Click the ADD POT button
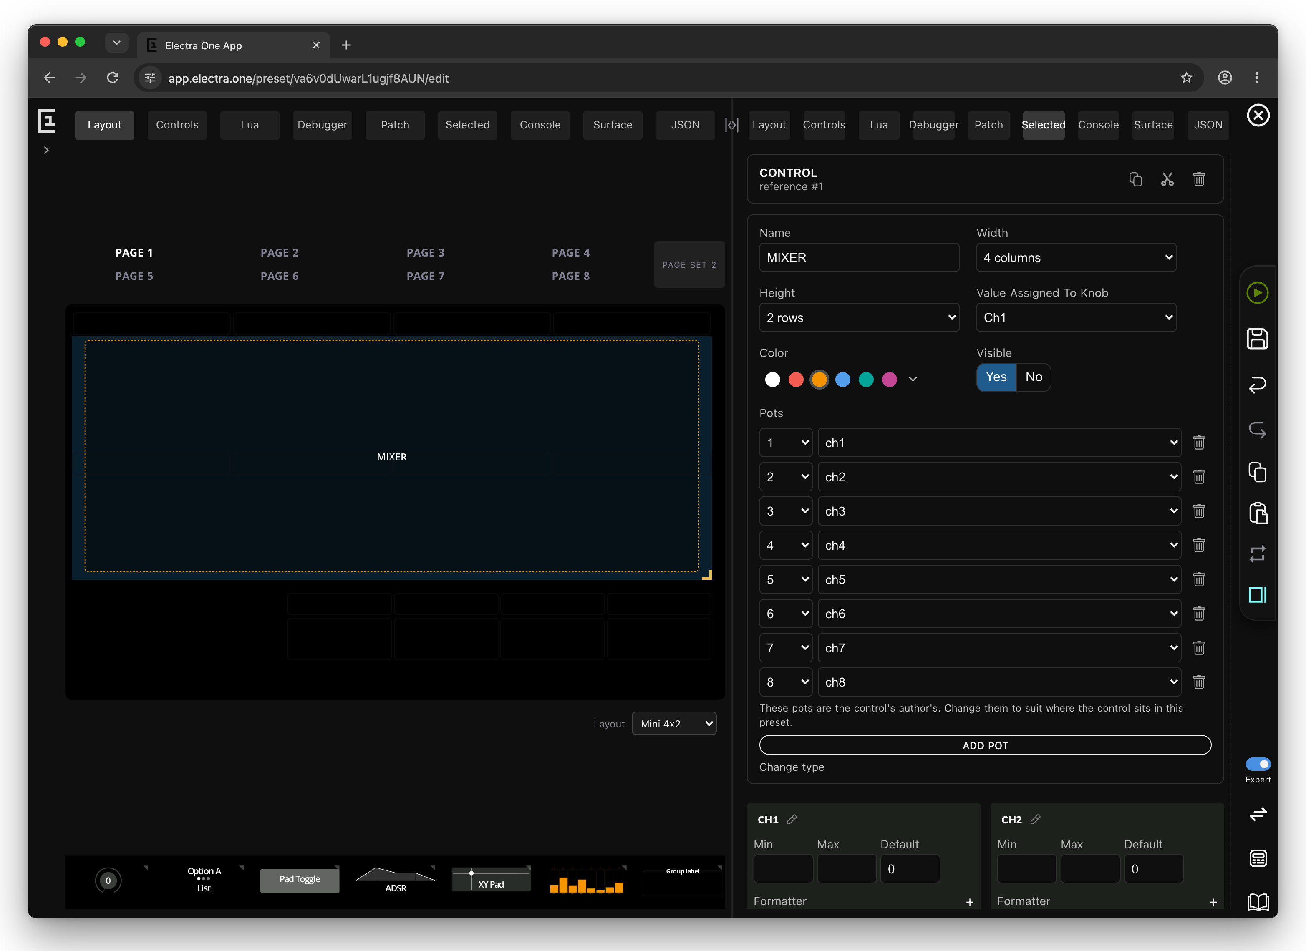This screenshot has height=951, width=1306. [985, 745]
